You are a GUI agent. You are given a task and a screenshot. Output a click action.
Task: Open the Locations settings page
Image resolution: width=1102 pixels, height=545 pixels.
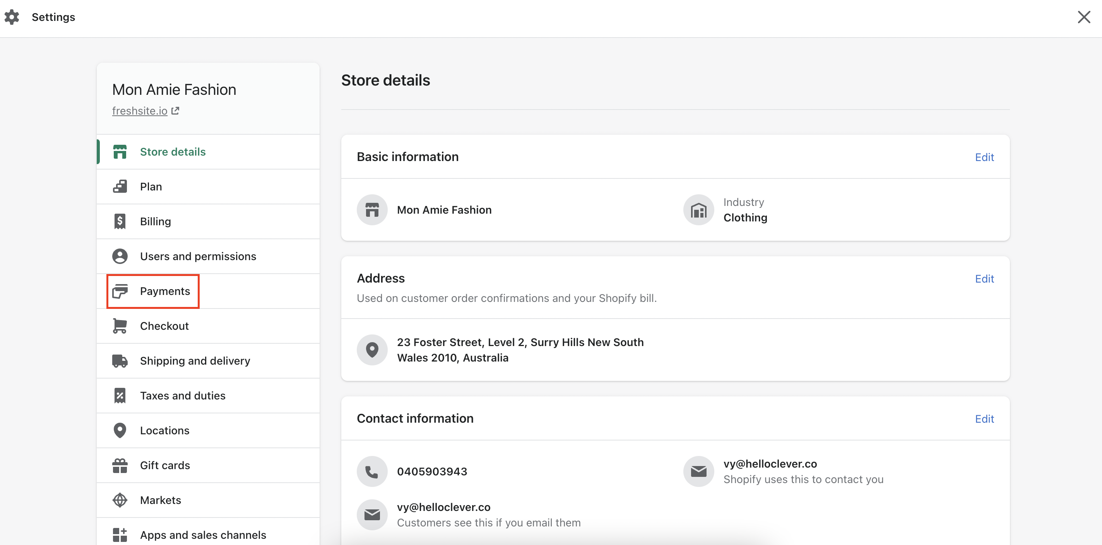165,430
